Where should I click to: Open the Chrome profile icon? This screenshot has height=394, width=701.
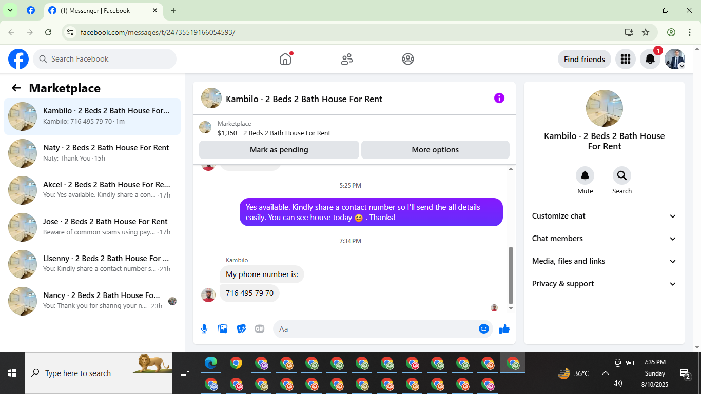[671, 32]
